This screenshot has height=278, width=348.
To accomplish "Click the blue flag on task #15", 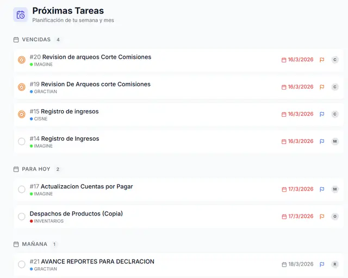I will click(x=322, y=114).
